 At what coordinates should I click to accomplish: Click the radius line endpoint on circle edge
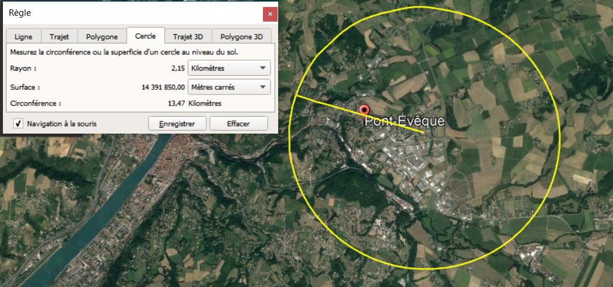(295, 96)
